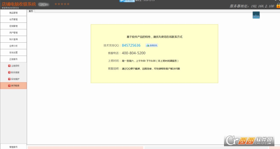Click the red arrow icon beside 关于软件

click(9, 86)
